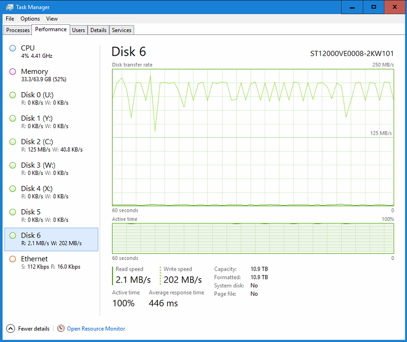Open the File menu
This screenshot has height=342, width=407.
tap(10, 19)
